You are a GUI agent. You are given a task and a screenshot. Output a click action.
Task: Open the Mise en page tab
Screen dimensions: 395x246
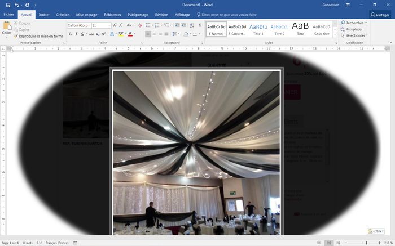click(87, 15)
